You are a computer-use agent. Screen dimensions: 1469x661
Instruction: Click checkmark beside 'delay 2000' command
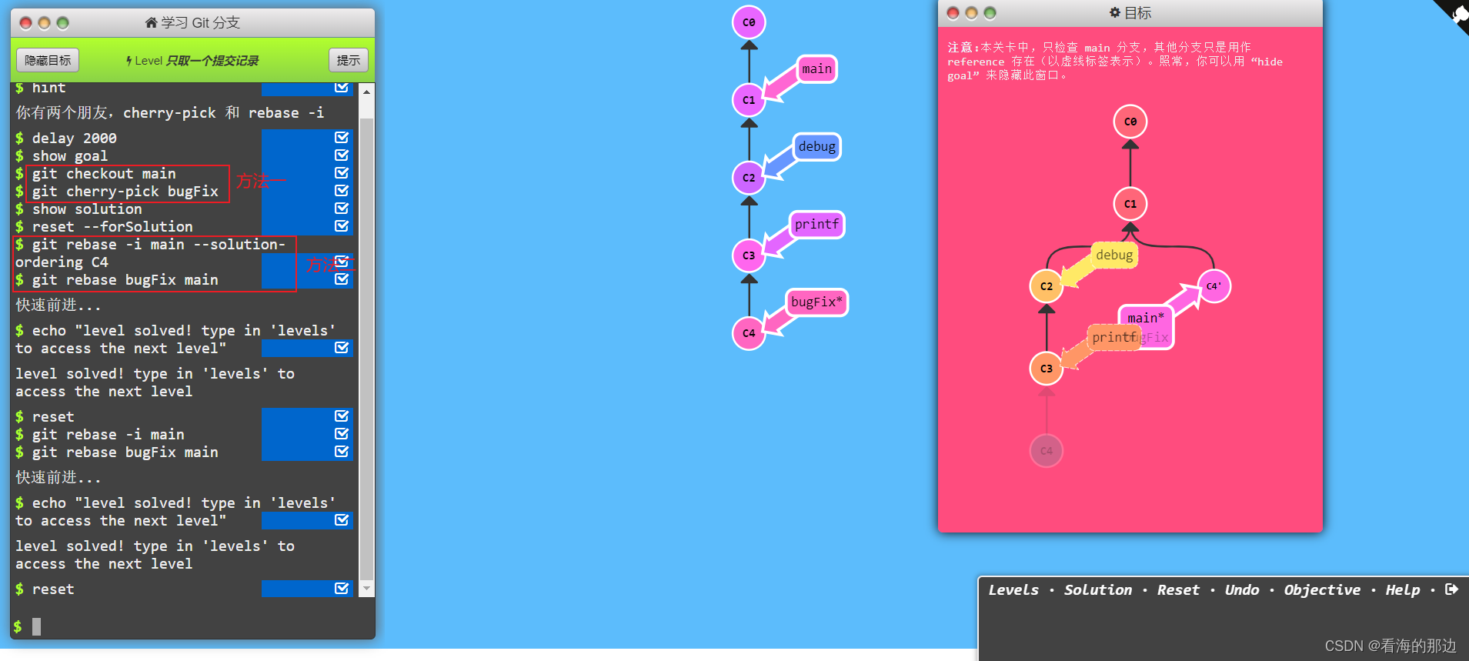(342, 138)
